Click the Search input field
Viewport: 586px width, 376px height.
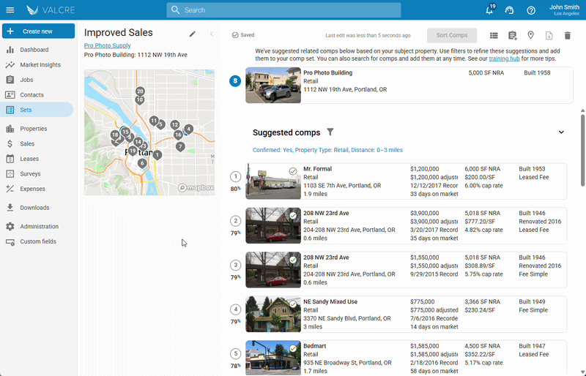pos(283,10)
